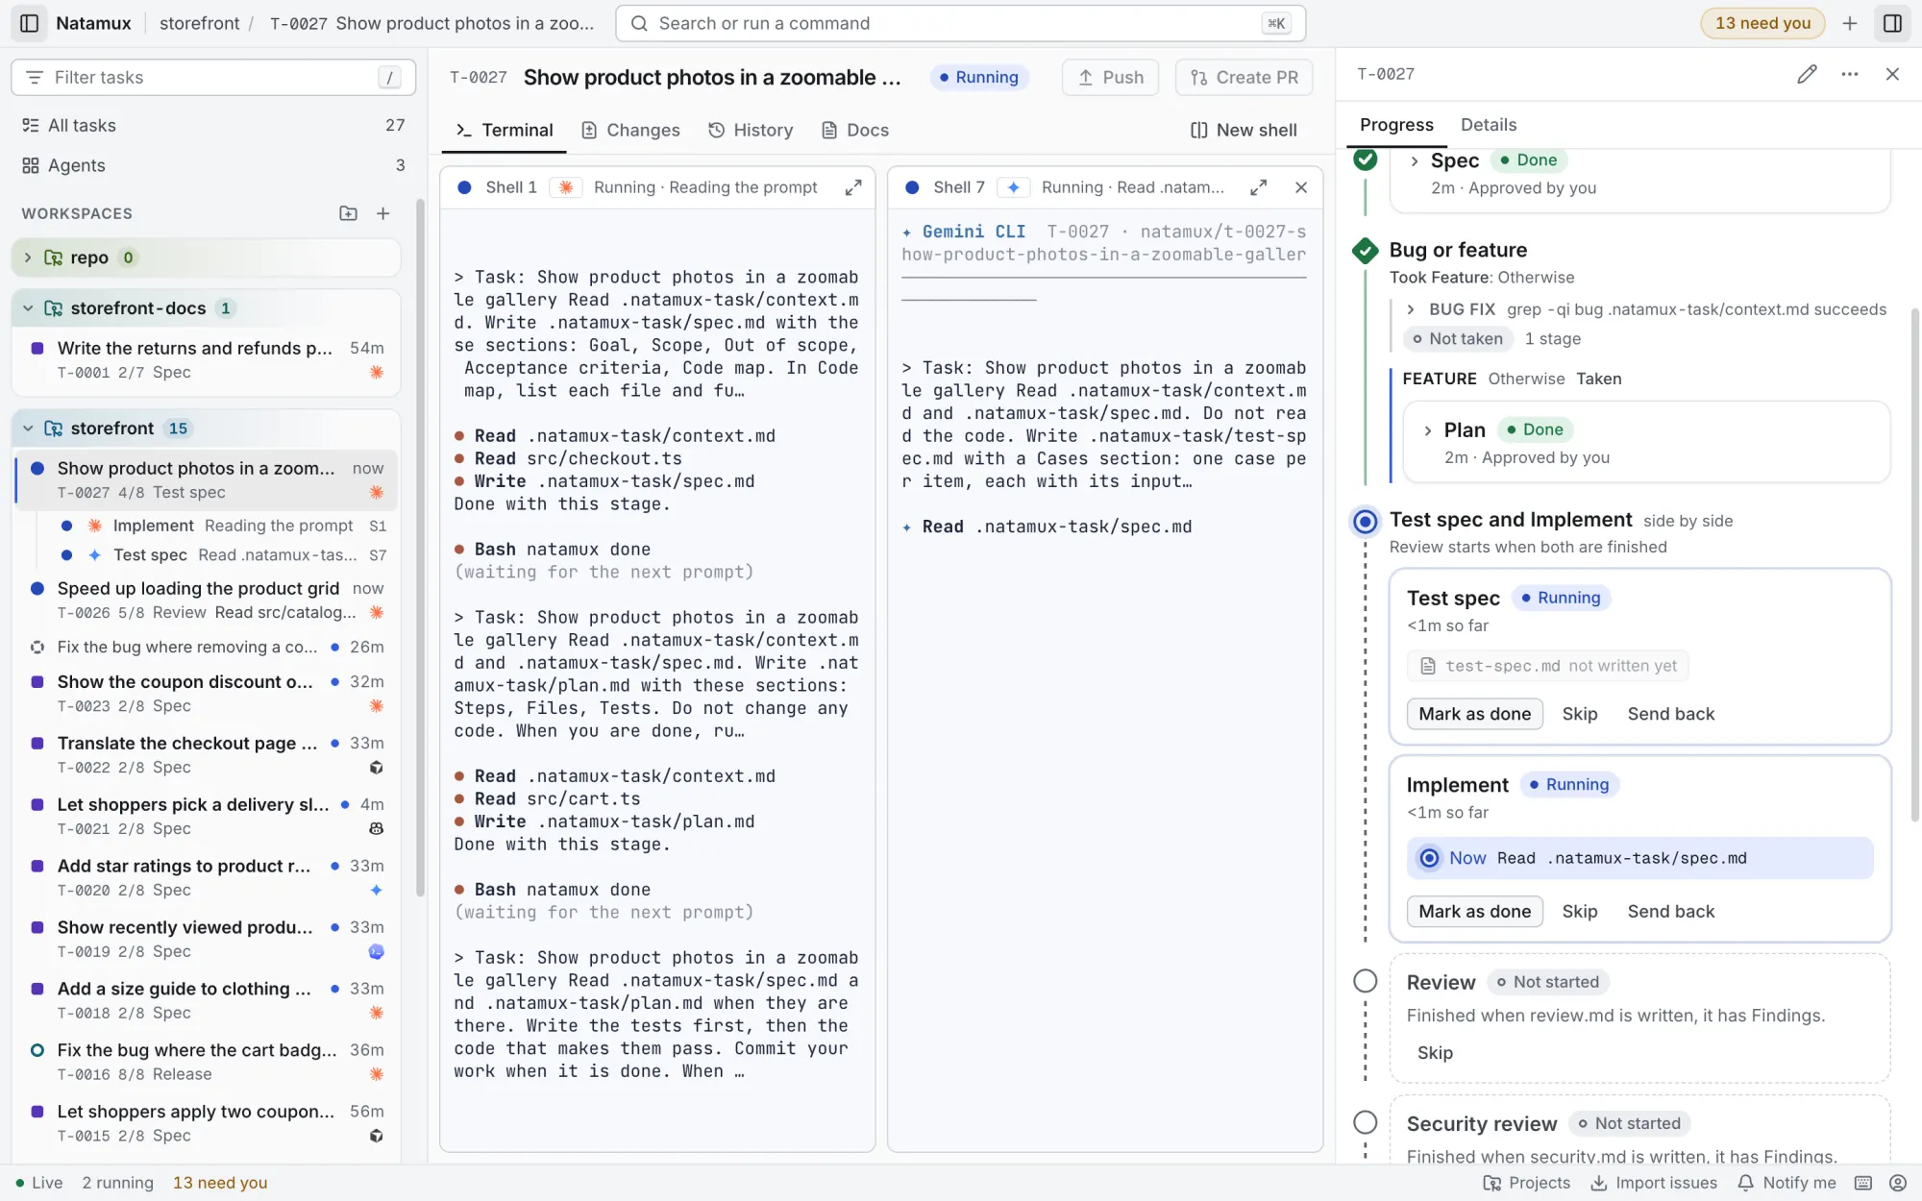Switch to the Changes tab

pyautogui.click(x=630, y=130)
